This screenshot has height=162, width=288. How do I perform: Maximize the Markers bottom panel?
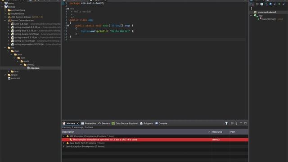(245, 123)
